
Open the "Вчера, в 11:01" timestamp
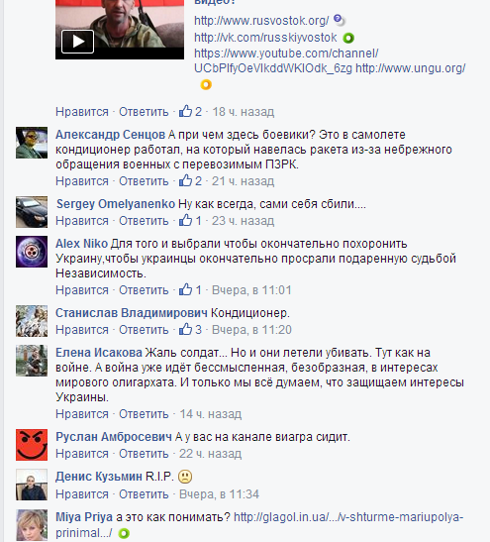pos(251,289)
